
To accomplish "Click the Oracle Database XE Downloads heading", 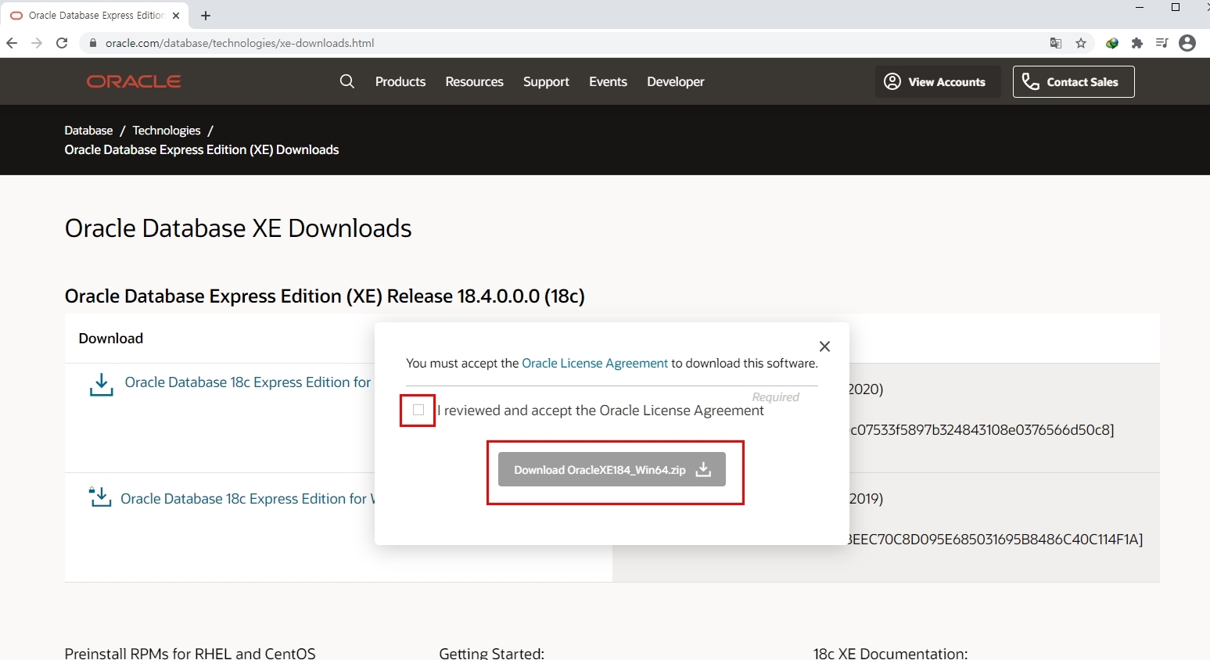I will coord(238,228).
